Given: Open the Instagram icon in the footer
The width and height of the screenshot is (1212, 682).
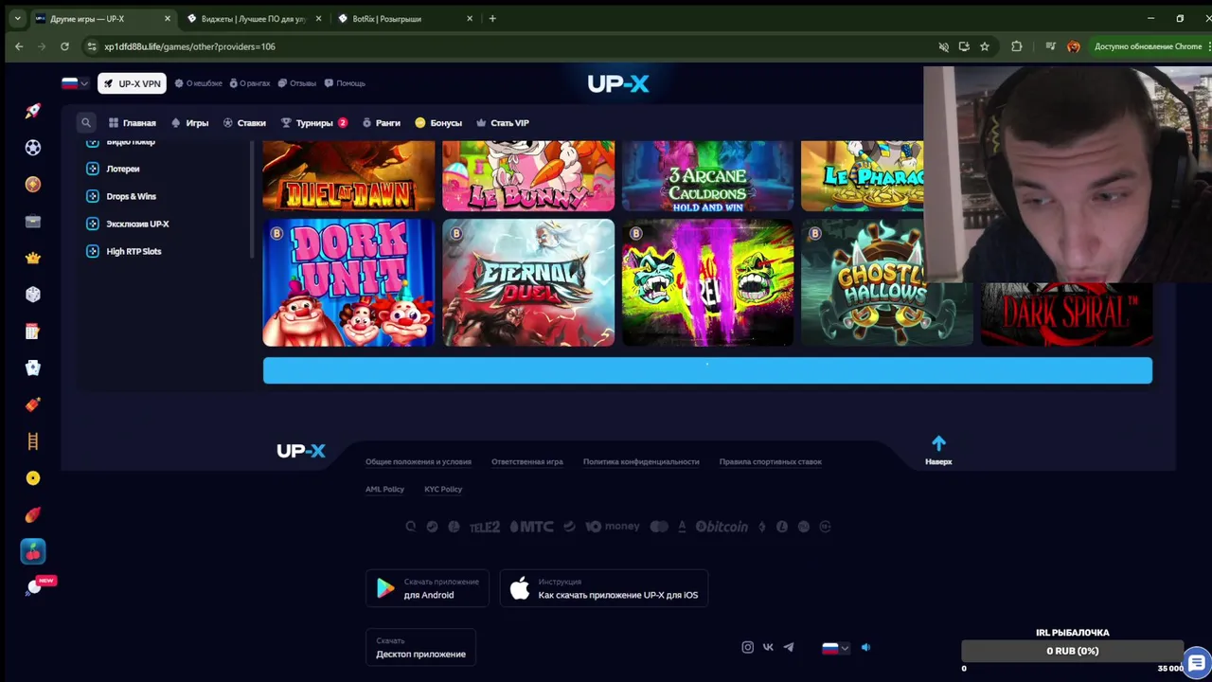Looking at the screenshot, I should [747, 647].
